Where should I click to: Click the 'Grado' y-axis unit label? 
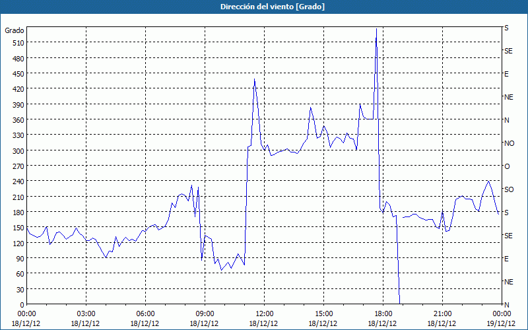click(15, 30)
